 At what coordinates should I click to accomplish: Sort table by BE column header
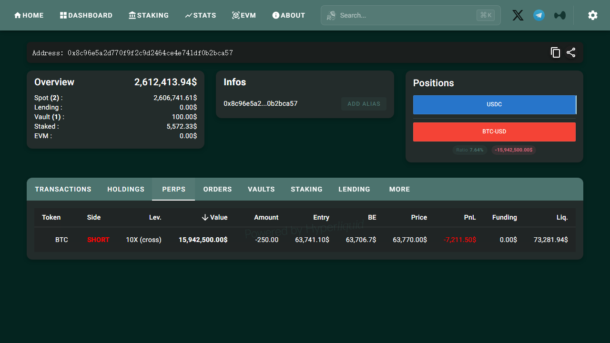tap(372, 217)
